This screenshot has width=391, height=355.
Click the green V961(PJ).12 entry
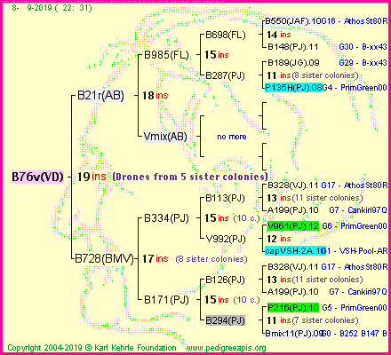pos(293,226)
